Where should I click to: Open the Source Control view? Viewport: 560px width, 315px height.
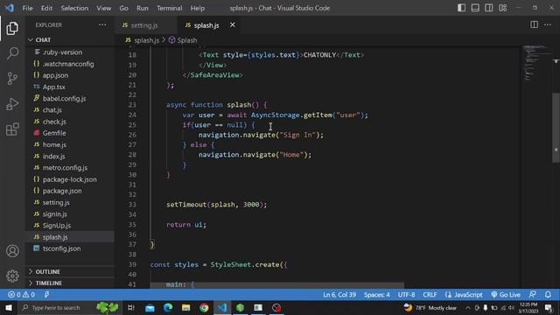(x=12, y=78)
